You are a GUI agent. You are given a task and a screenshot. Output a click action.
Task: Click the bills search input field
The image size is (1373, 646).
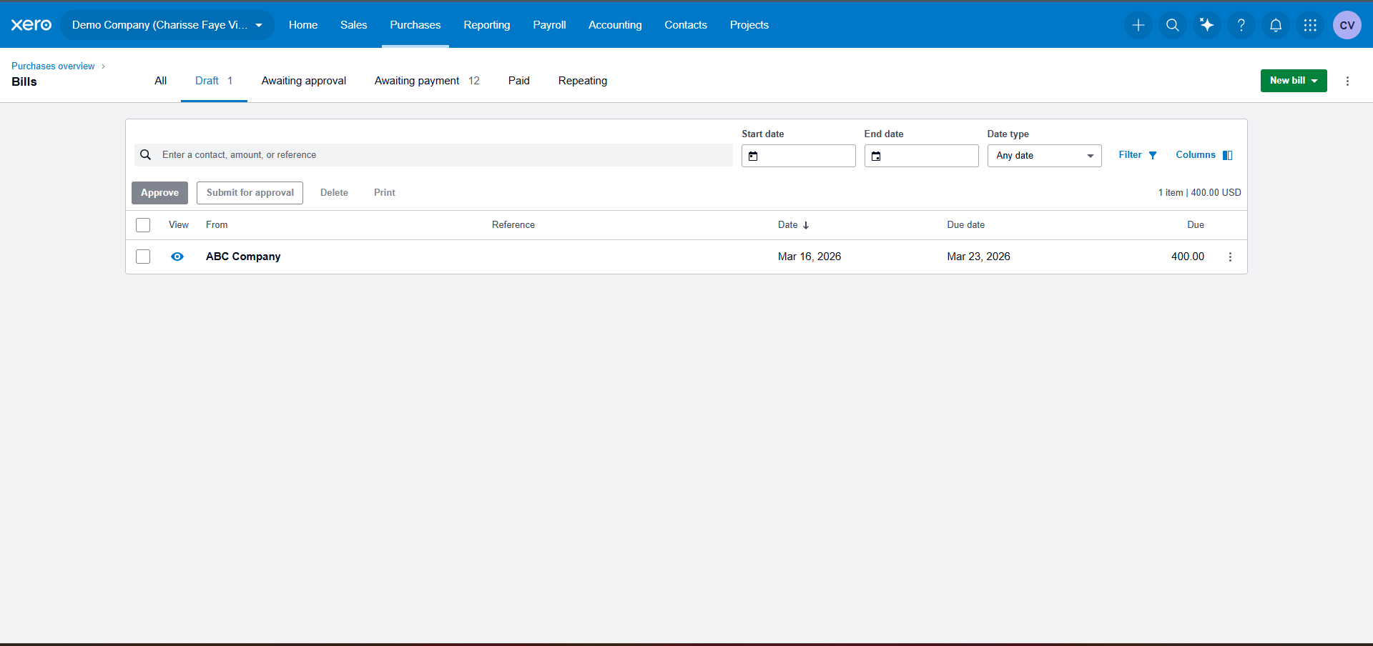click(x=433, y=155)
